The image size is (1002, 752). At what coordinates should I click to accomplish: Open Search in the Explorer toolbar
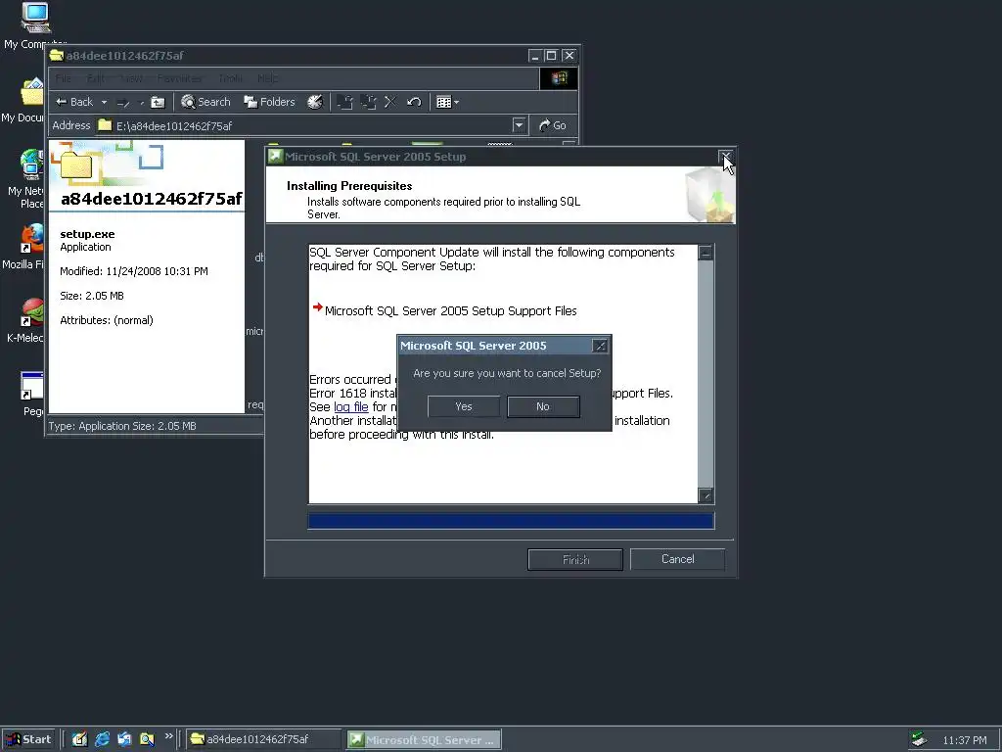click(x=205, y=102)
